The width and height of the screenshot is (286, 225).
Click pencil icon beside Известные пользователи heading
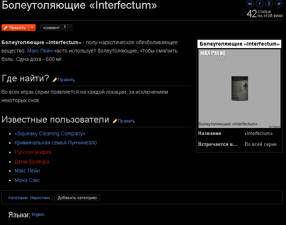115,121
